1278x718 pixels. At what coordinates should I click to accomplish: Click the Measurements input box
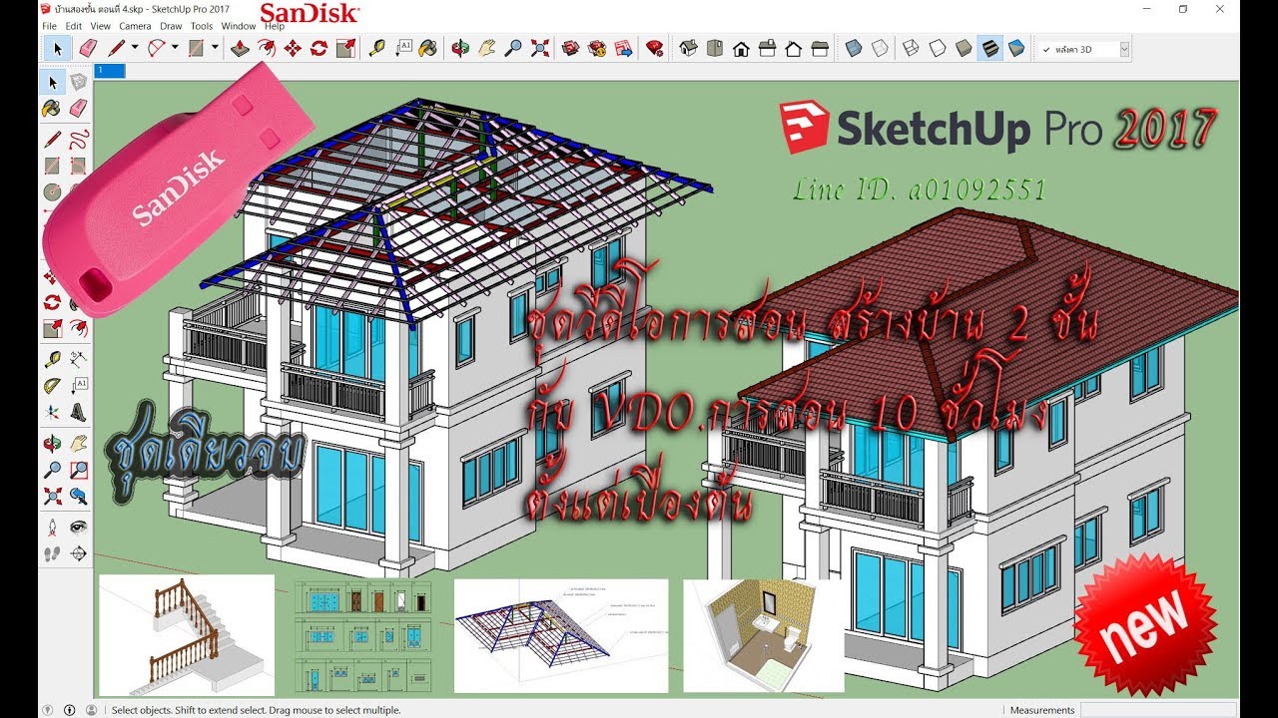1159,710
